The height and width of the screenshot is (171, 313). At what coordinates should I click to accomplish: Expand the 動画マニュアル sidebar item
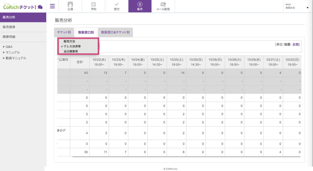(x=15, y=58)
